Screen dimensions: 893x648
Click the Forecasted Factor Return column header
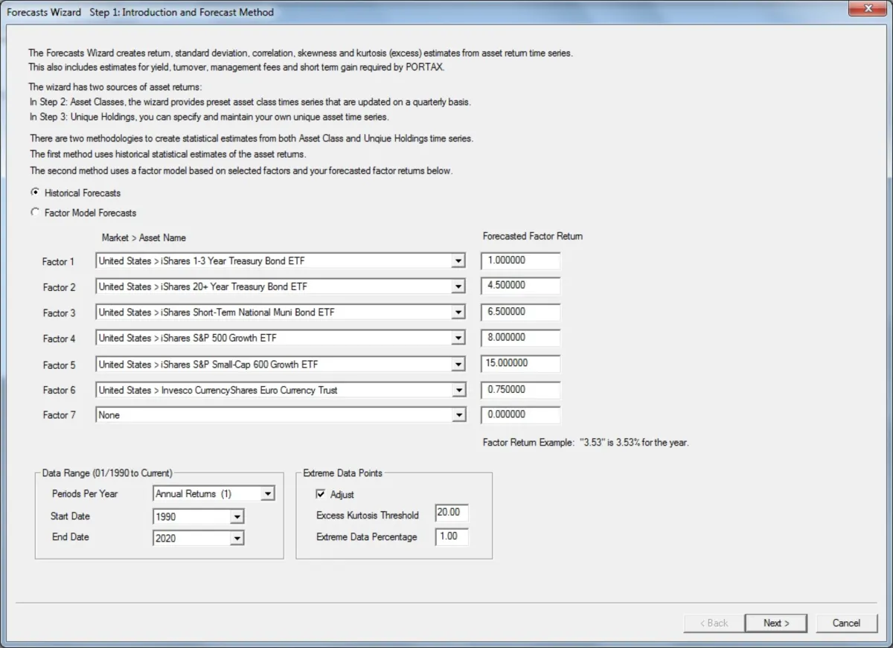click(x=533, y=237)
